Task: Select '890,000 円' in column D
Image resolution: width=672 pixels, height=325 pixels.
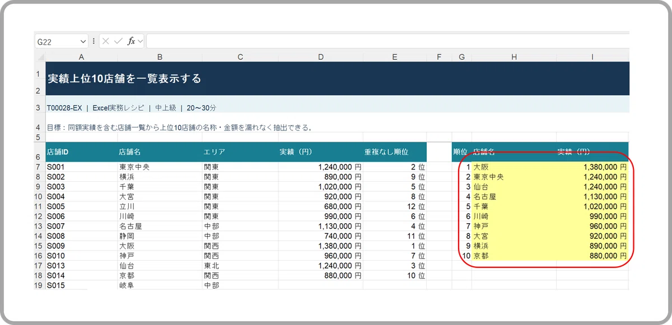Action: tap(320, 177)
